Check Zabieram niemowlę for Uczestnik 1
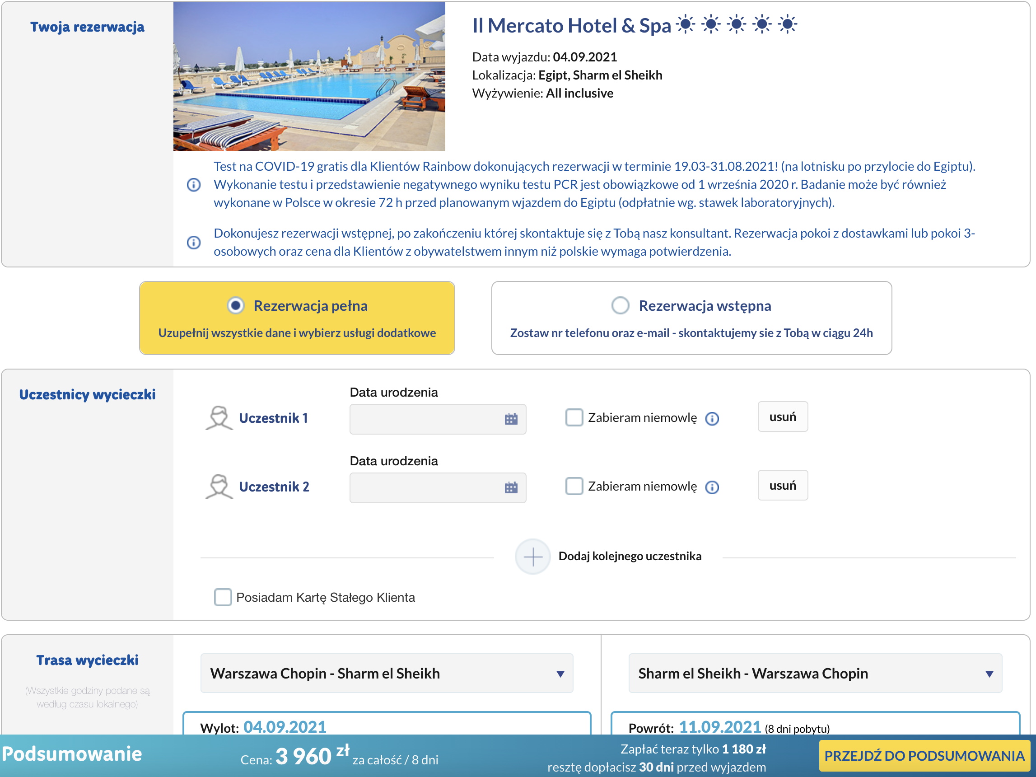 tap(574, 417)
